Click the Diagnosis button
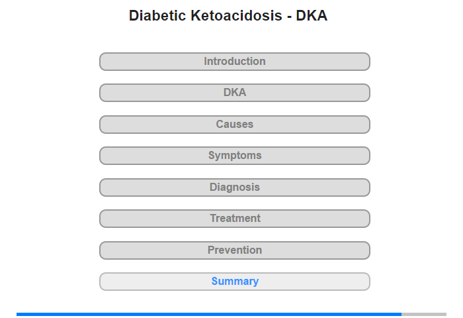The height and width of the screenshot is (318, 463). pos(234,187)
